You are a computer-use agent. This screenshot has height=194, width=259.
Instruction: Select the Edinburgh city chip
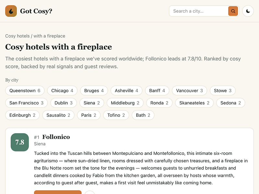(22, 115)
